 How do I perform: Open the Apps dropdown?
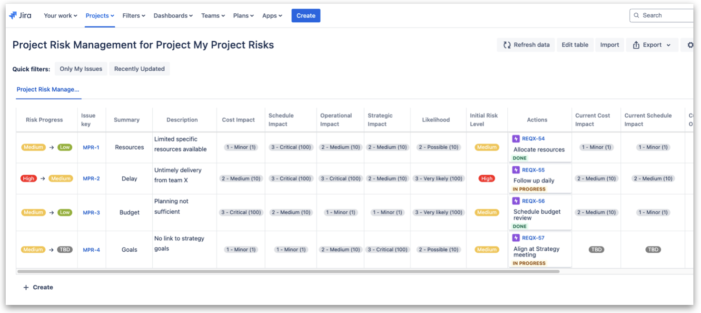tap(272, 15)
